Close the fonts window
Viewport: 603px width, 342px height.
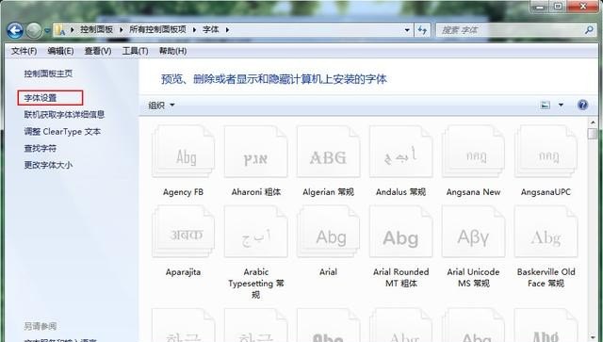pos(582,7)
